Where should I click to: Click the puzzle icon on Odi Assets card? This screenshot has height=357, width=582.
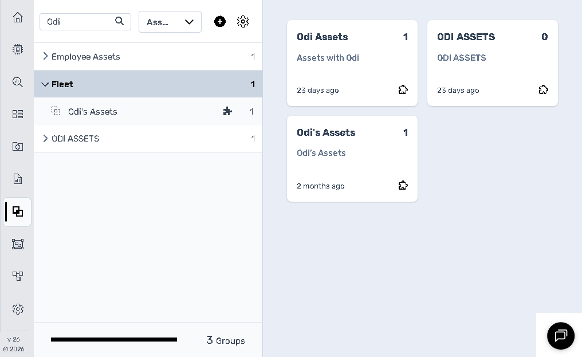[x=403, y=89]
